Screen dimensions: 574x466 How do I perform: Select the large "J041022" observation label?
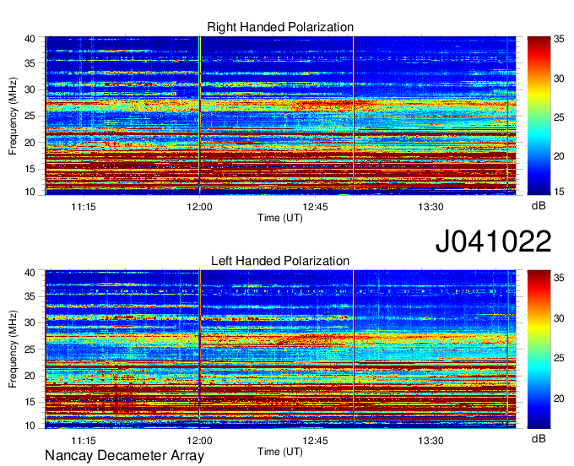click(493, 241)
